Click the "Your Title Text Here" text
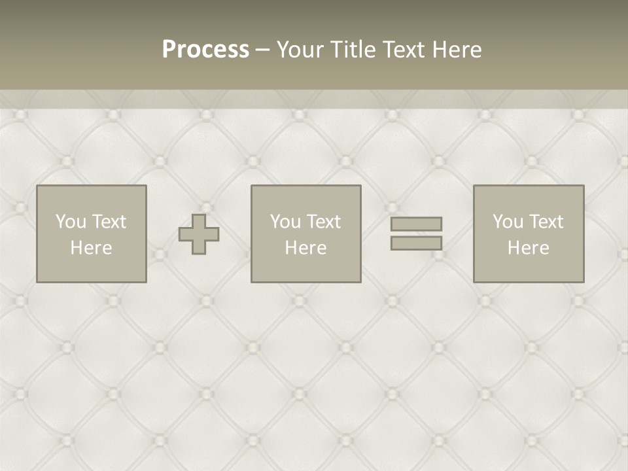Image resolution: width=628 pixels, height=471 pixels. click(379, 50)
